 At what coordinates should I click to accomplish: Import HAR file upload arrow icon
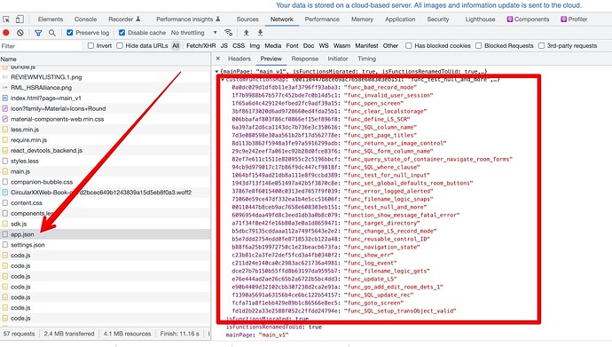pos(246,33)
